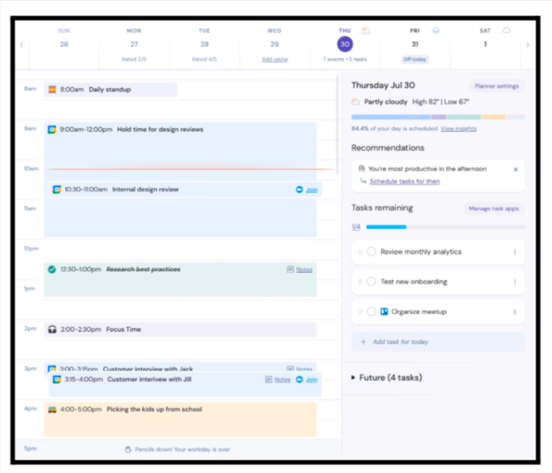Click the drag handle on Review monthly analytics
Screen dimensions: 552x473
pos(361,252)
